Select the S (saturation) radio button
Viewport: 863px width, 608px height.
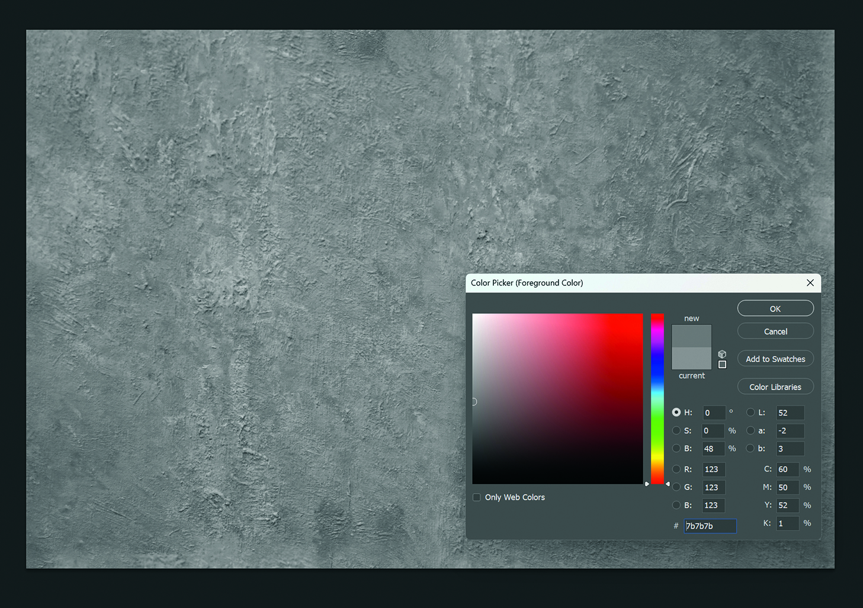676,430
